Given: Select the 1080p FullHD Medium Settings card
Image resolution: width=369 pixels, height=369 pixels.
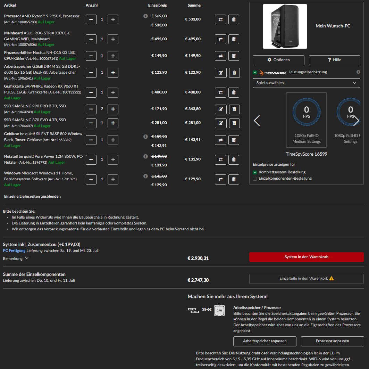Looking at the screenshot, I should (307, 120).
